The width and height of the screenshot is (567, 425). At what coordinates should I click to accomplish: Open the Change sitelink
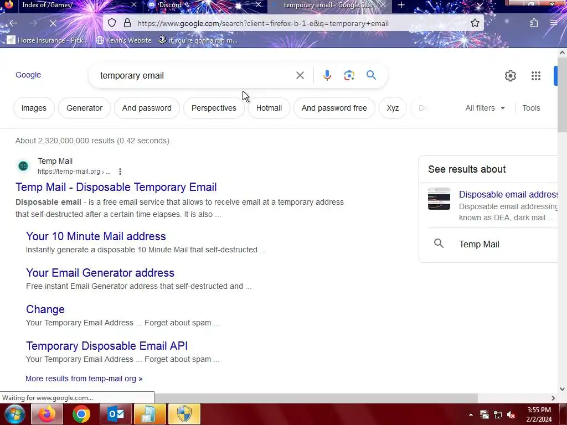click(x=45, y=309)
